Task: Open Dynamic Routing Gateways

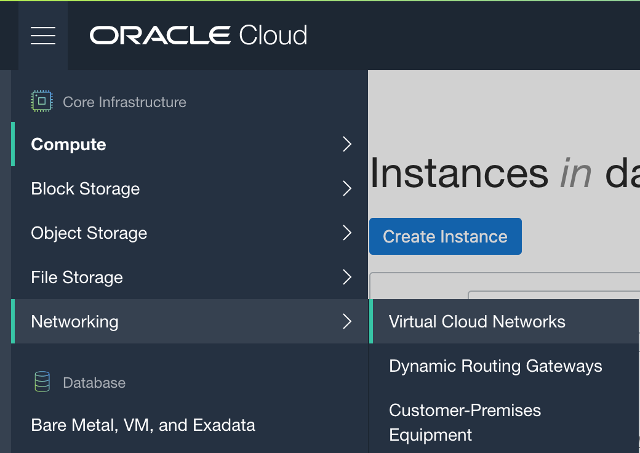Action: pos(495,366)
